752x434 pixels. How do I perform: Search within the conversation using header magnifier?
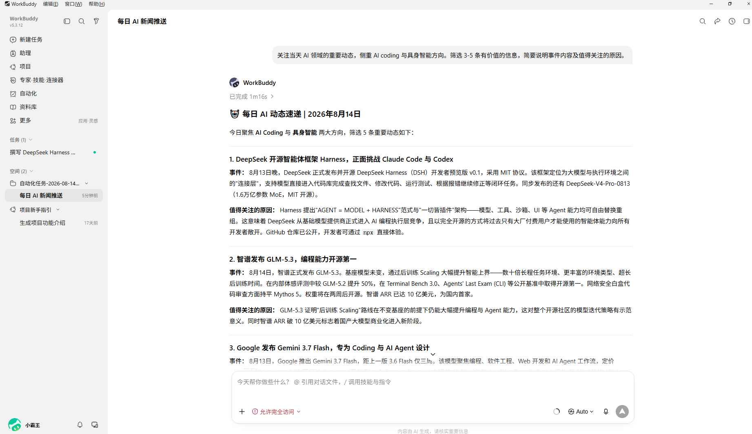(703, 21)
